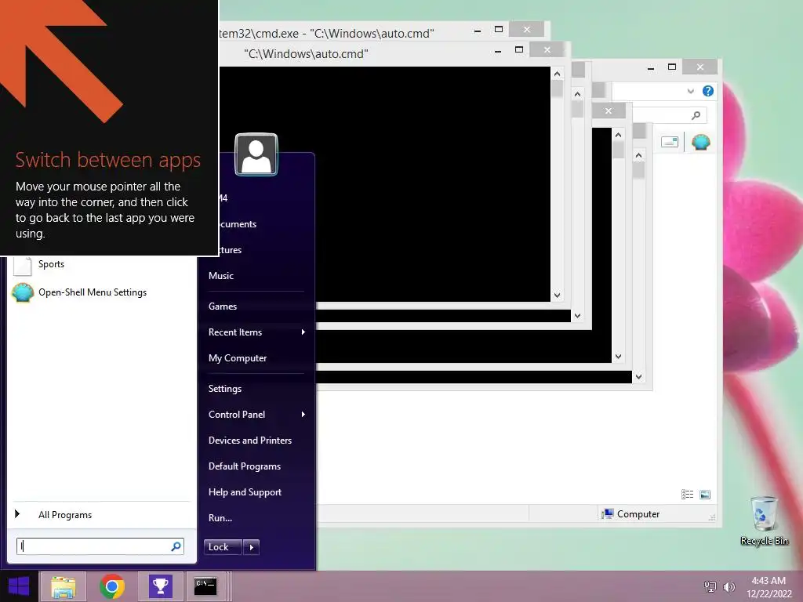This screenshot has width=803, height=602.
Task: Click the Explorer toolbar settings card icon
Action: click(670, 142)
